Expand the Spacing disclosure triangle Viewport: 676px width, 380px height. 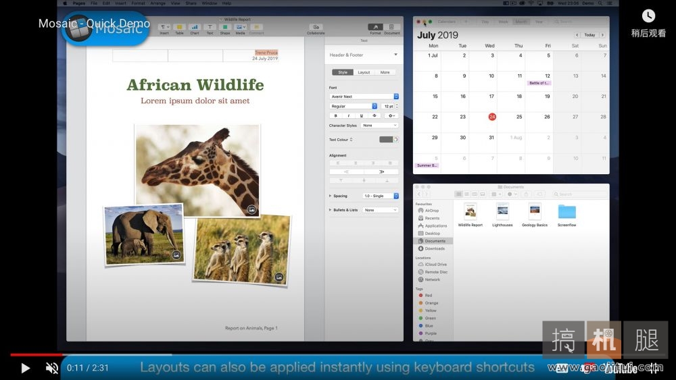[331, 196]
